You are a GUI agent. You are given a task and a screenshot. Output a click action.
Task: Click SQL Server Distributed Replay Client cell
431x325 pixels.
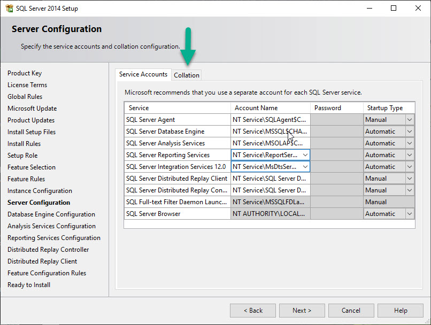178,179
